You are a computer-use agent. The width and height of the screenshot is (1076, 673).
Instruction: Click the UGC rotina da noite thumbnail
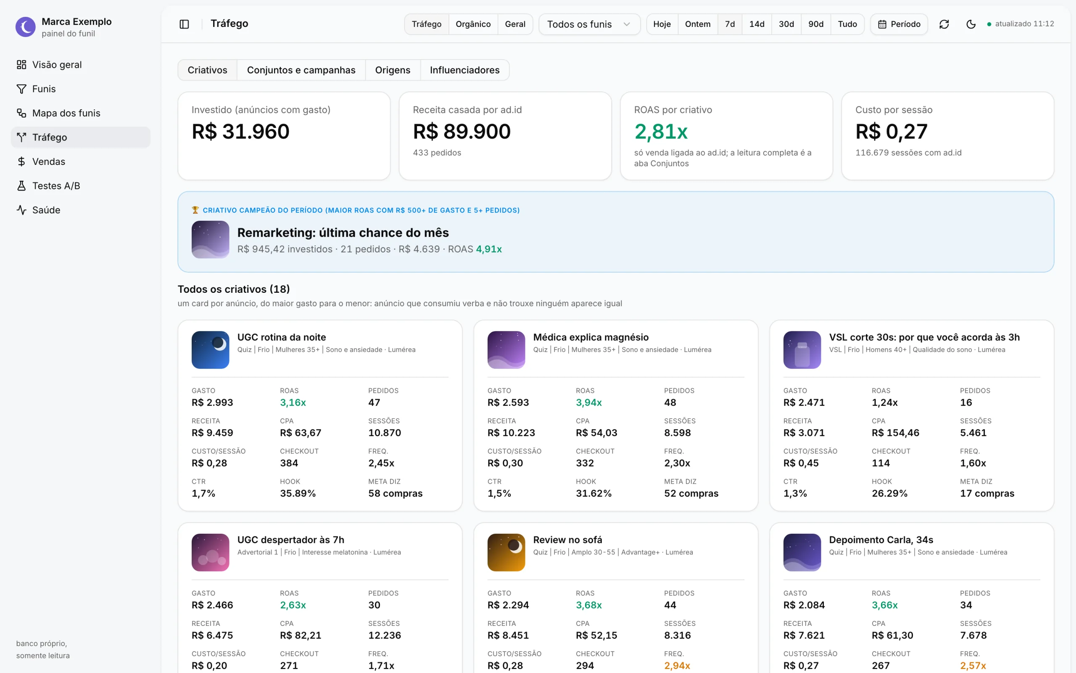(210, 350)
